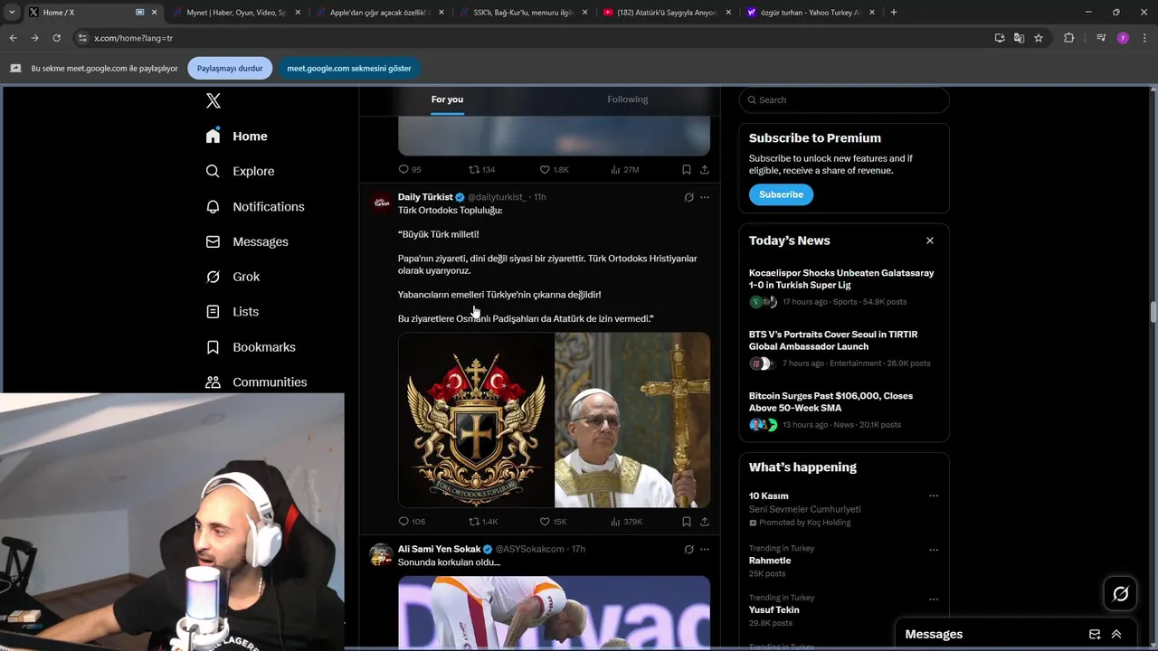The height and width of the screenshot is (651, 1158).
Task: Open browser extensions menu
Action: click(x=1068, y=38)
